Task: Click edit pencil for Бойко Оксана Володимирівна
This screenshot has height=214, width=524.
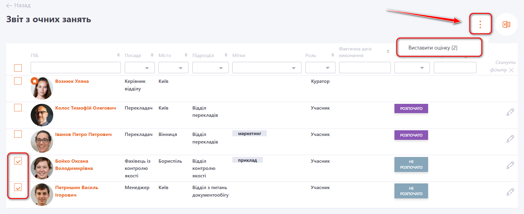Action: tap(510, 165)
